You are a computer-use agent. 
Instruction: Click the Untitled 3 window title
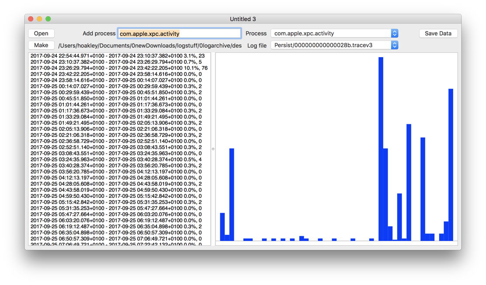pos(243,19)
